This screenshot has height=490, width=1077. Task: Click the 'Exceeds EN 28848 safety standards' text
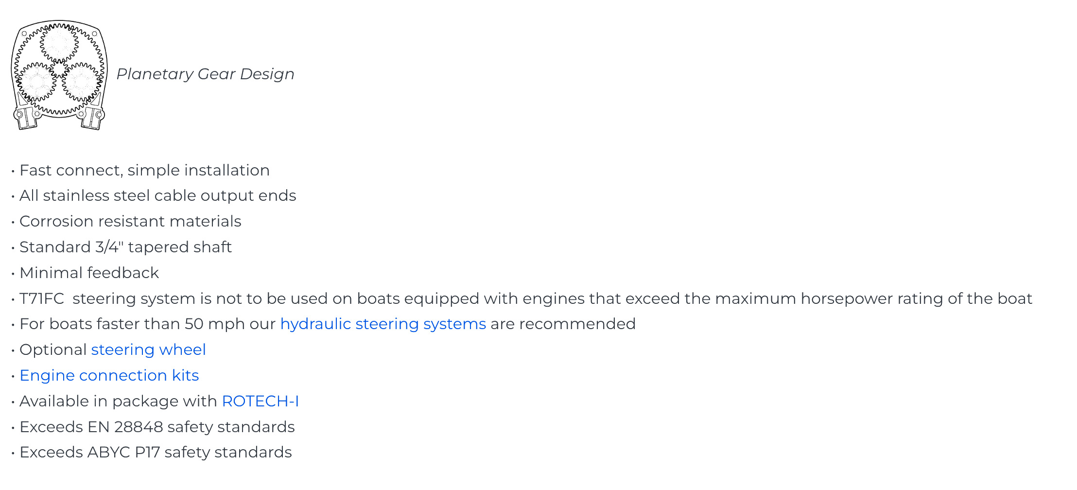click(157, 427)
